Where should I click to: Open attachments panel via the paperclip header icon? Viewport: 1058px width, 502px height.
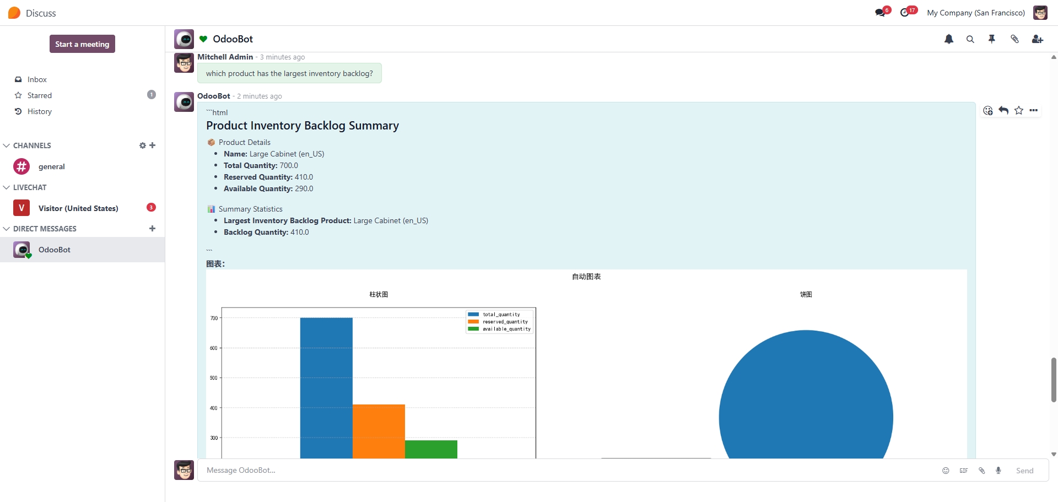pos(1014,39)
